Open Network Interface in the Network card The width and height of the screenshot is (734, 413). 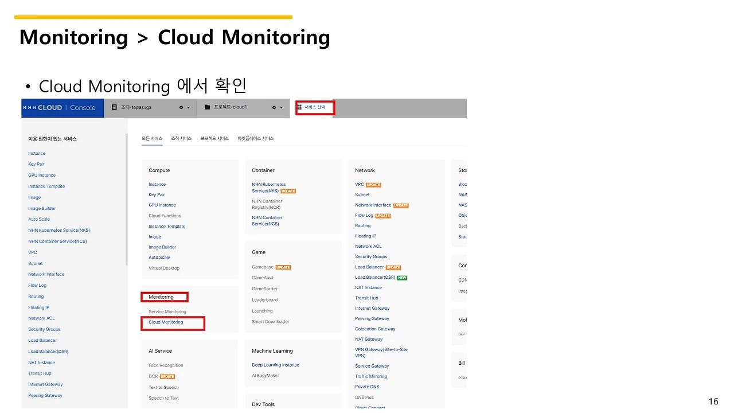(x=373, y=205)
